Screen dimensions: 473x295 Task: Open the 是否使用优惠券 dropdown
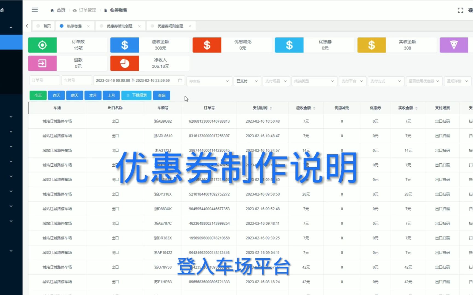(x=424, y=81)
